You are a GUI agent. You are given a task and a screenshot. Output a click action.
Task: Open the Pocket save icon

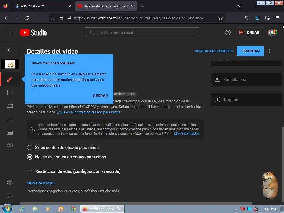click(247, 18)
